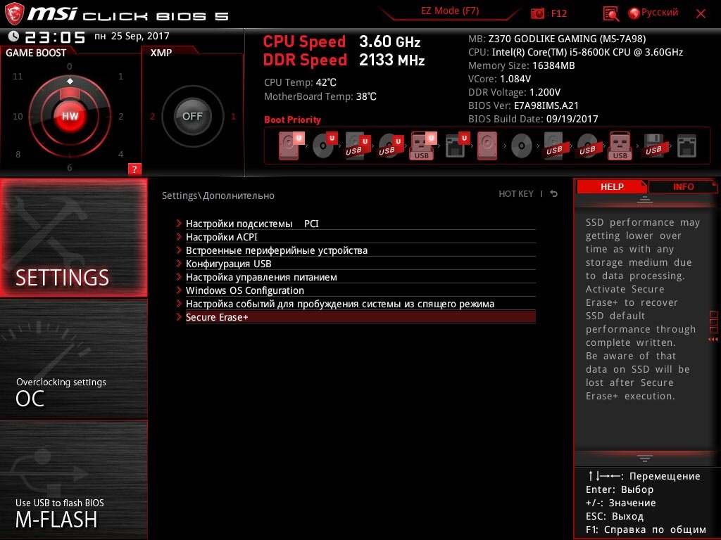
Task: Open the search magnifier icon in top bar
Action: click(610, 14)
